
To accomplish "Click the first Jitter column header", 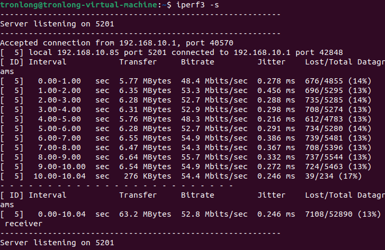I will tap(271, 62).
